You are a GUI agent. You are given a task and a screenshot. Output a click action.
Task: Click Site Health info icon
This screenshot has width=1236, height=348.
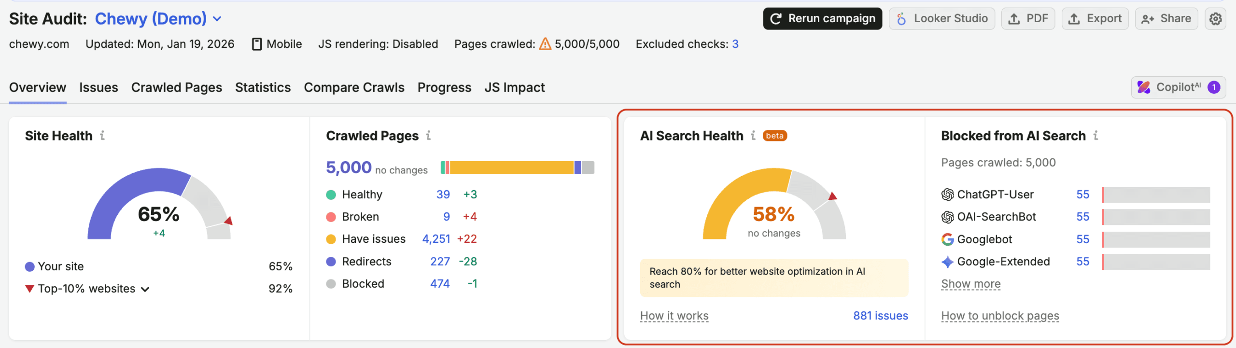coord(102,136)
